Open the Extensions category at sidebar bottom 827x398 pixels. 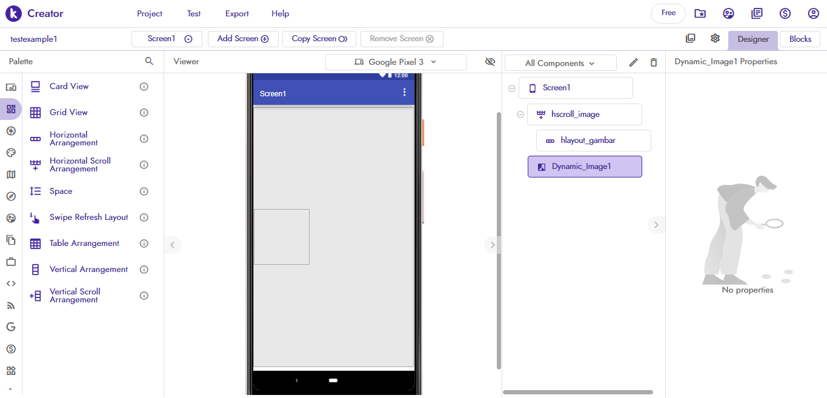(11, 370)
